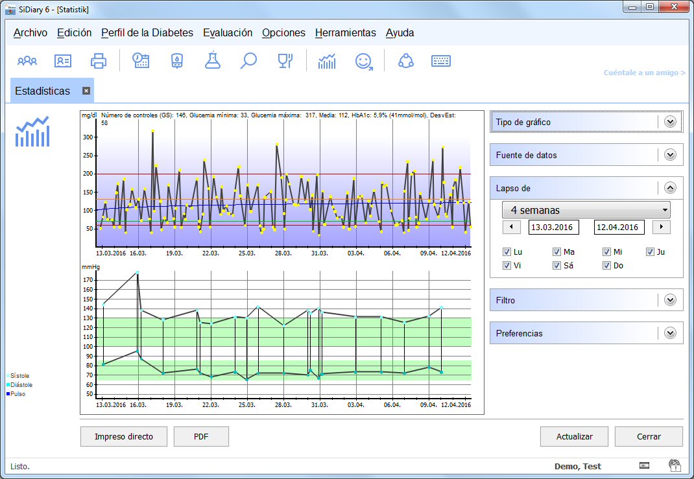694x479 pixels.
Task: Open the Evaluación menu
Action: click(227, 33)
